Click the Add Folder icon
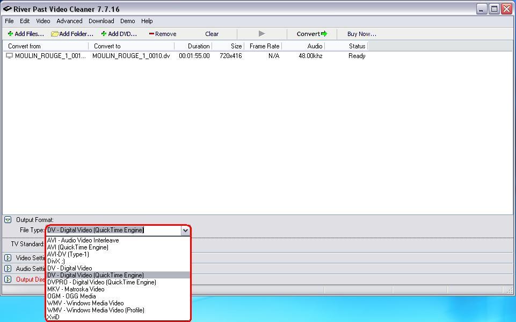 coord(55,34)
